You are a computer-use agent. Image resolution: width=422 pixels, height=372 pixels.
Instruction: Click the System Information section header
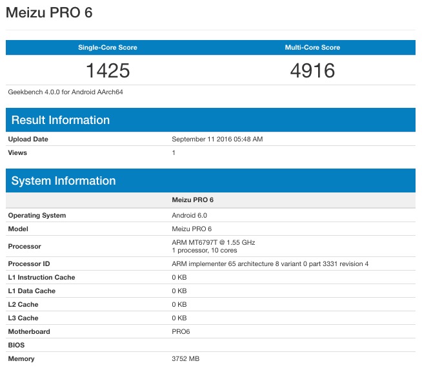pyautogui.click(x=63, y=181)
